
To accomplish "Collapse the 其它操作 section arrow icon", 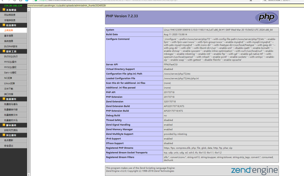I will point(4,135).
